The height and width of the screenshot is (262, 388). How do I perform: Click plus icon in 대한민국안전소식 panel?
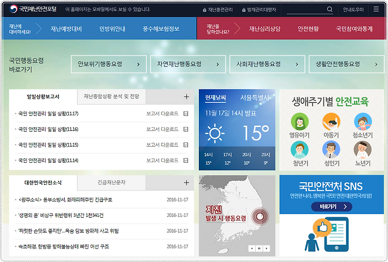[186, 183]
